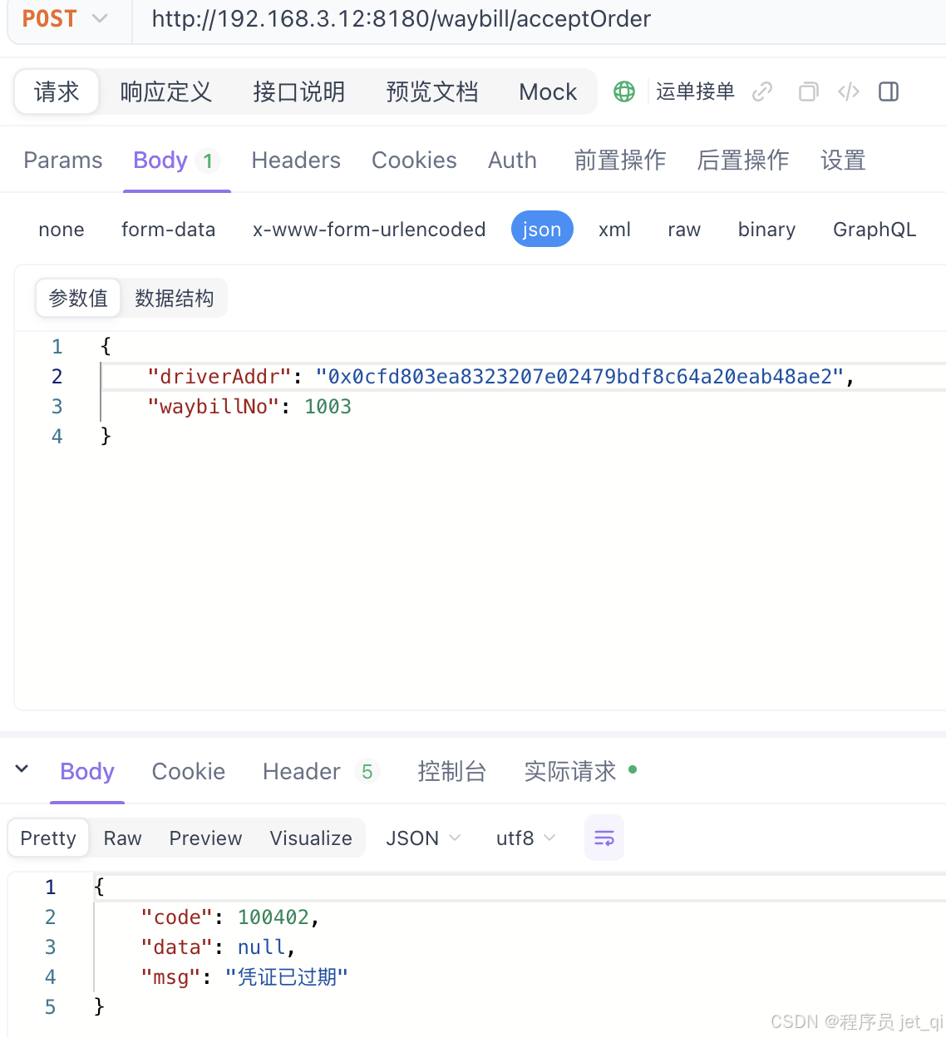Open the response Cookie tab
Screen dimensions: 946x1038
coord(189,772)
